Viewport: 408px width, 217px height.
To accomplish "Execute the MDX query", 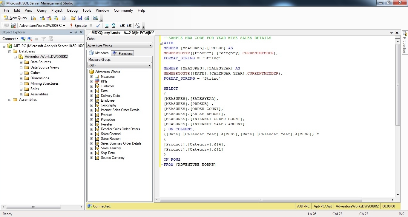I will [78, 26].
